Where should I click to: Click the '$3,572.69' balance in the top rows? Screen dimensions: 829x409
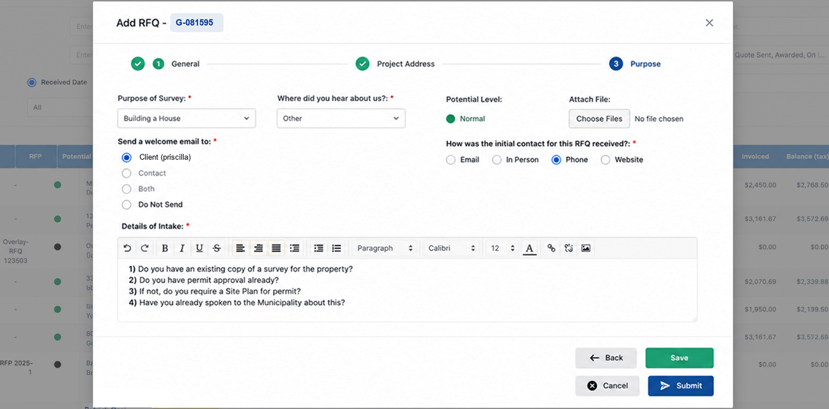click(812, 219)
